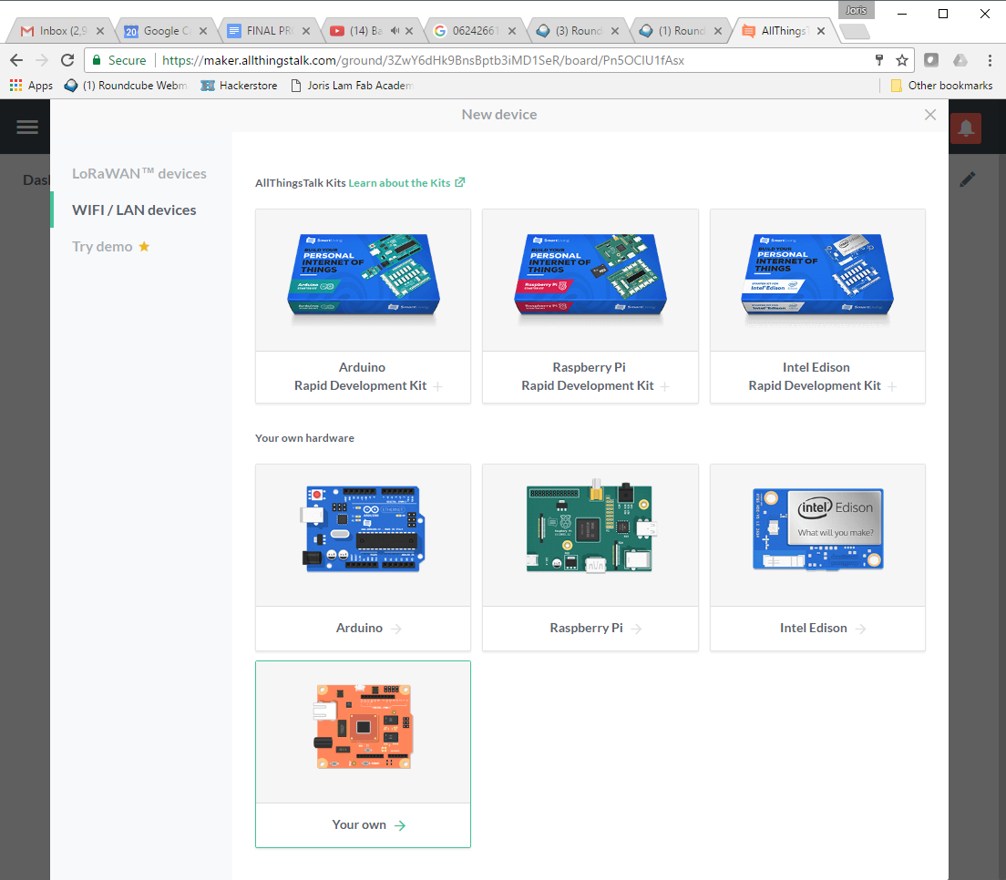Screen dimensions: 1006x880
Task: Click plus icon on Raspberry Pi kit
Action: [664, 386]
